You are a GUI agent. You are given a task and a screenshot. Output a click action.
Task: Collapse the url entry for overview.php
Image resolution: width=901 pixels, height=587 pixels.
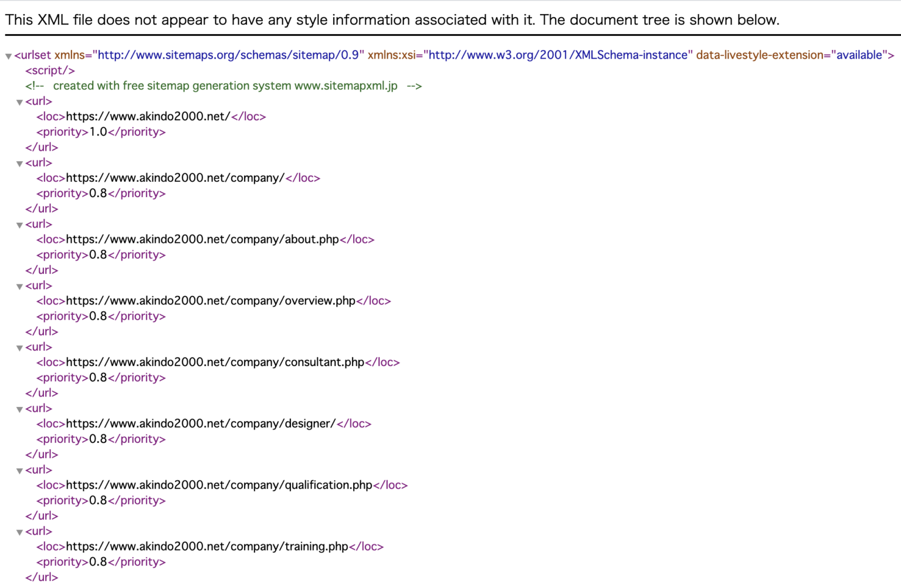19,286
